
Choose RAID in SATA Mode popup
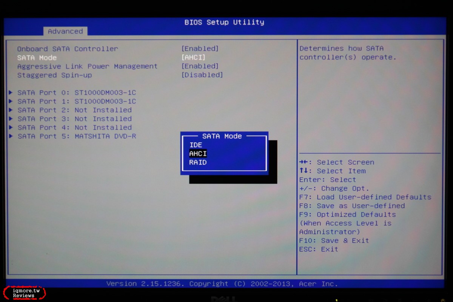coord(198,162)
